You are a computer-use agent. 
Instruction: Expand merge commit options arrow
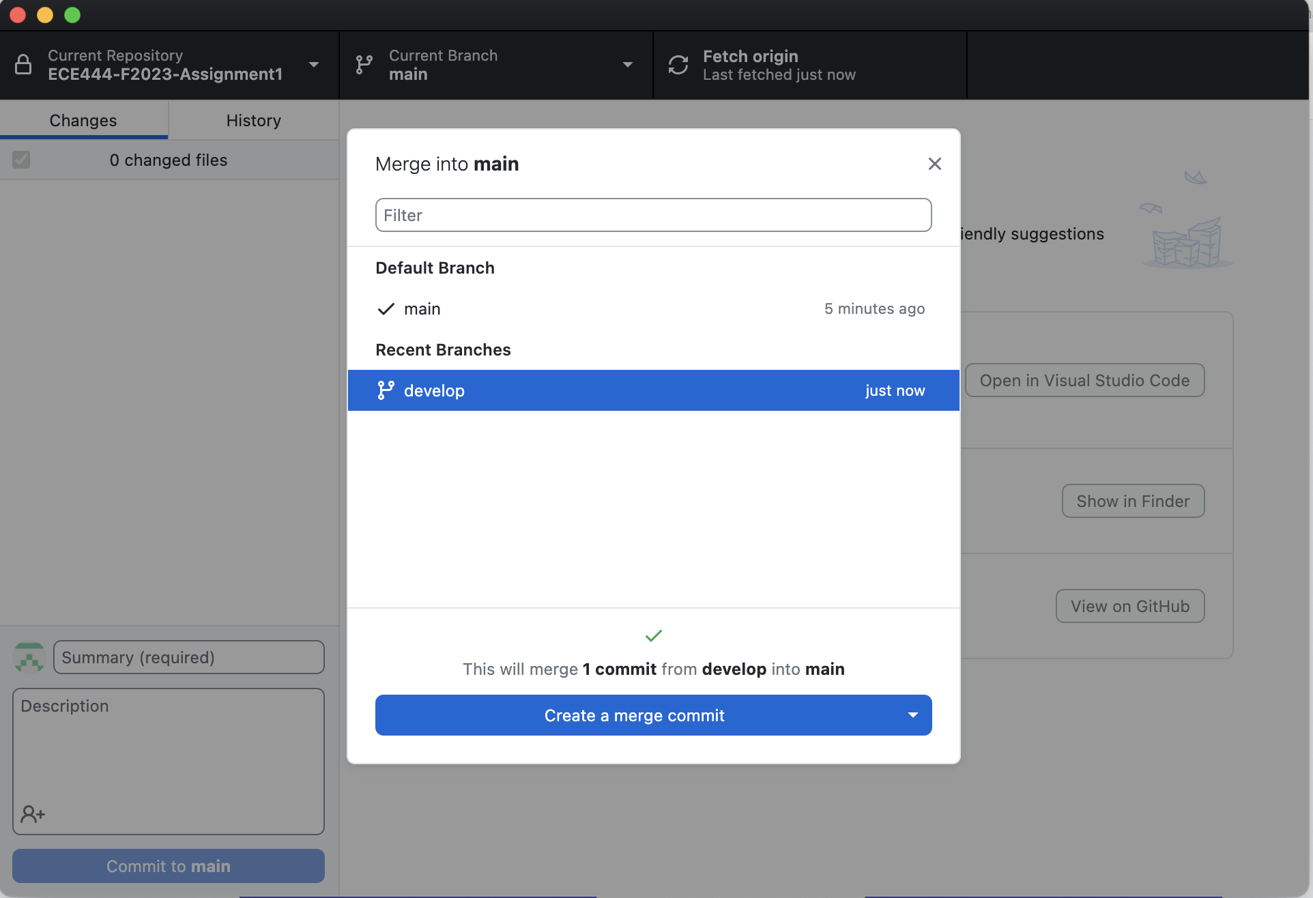912,715
